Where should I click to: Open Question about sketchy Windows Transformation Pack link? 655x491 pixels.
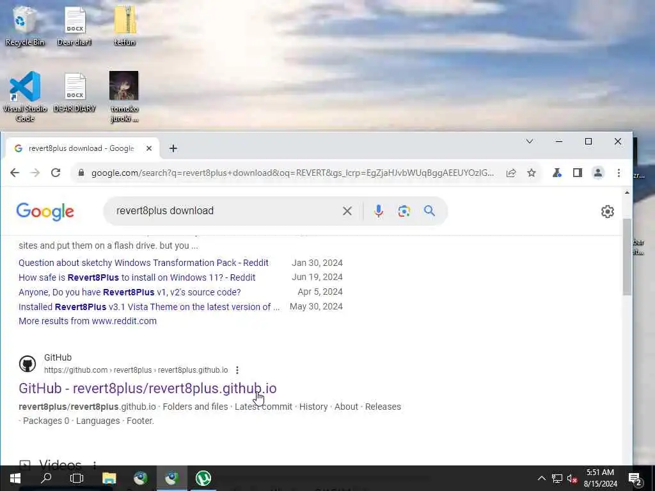(143, 263)
